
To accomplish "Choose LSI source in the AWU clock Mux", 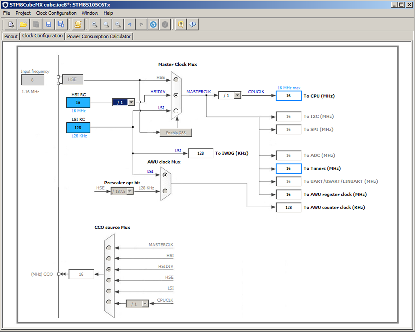I will [165, 175].
